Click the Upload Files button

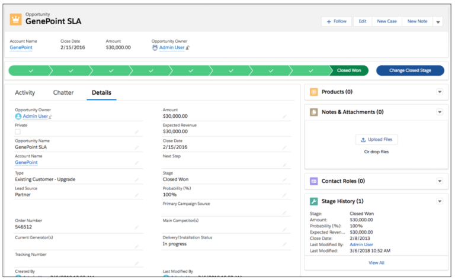coord(376,140)
